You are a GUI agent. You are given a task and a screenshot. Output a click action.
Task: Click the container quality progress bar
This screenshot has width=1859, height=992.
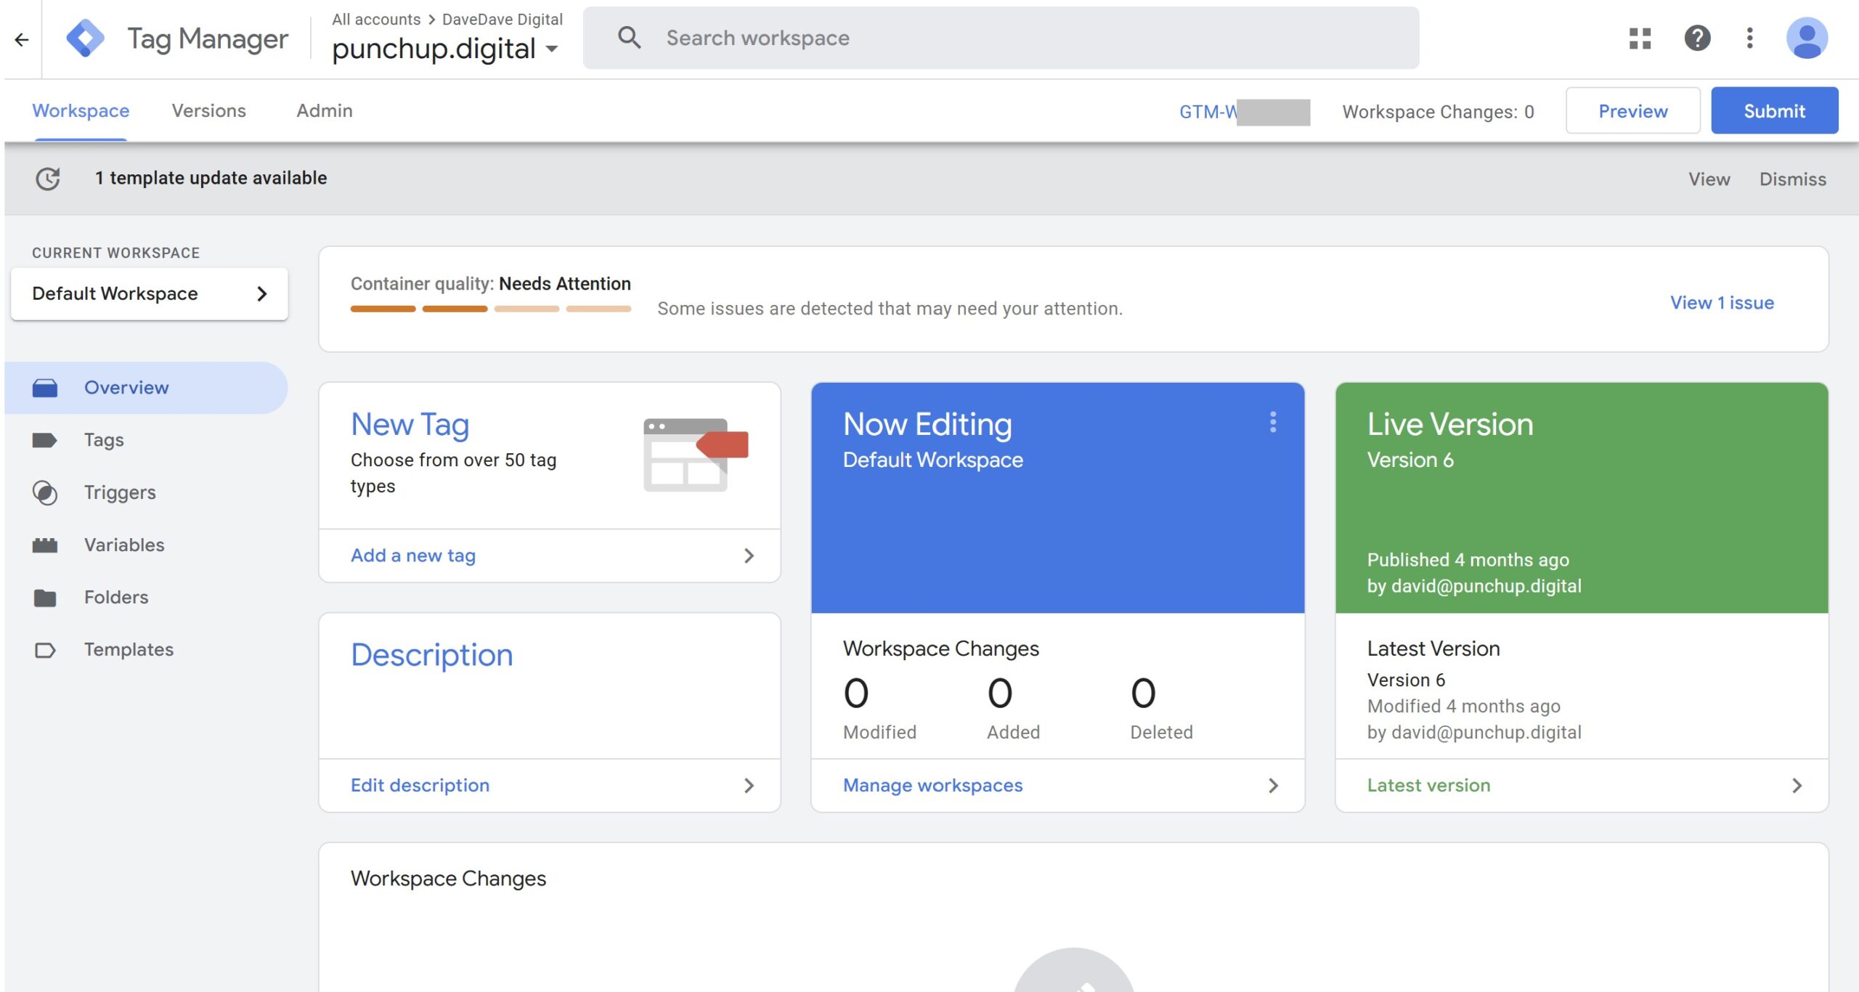click(490, 308)
